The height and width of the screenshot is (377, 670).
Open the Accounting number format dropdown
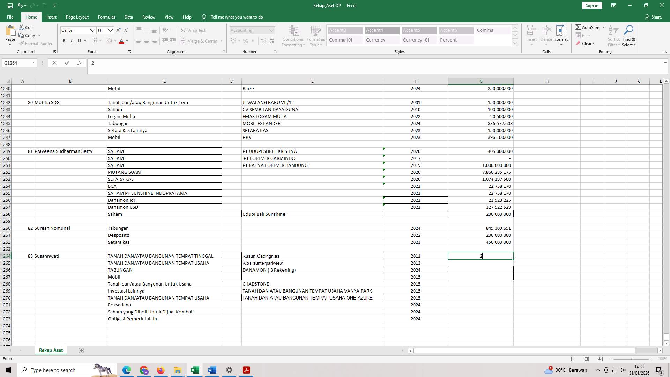click(272, 30)
